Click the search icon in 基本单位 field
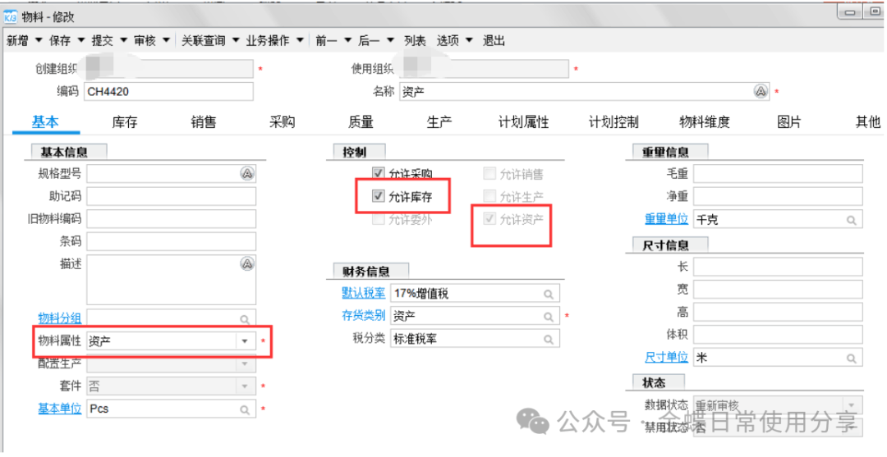The height and width of the screenshot is (457, 887). [244, 409]
